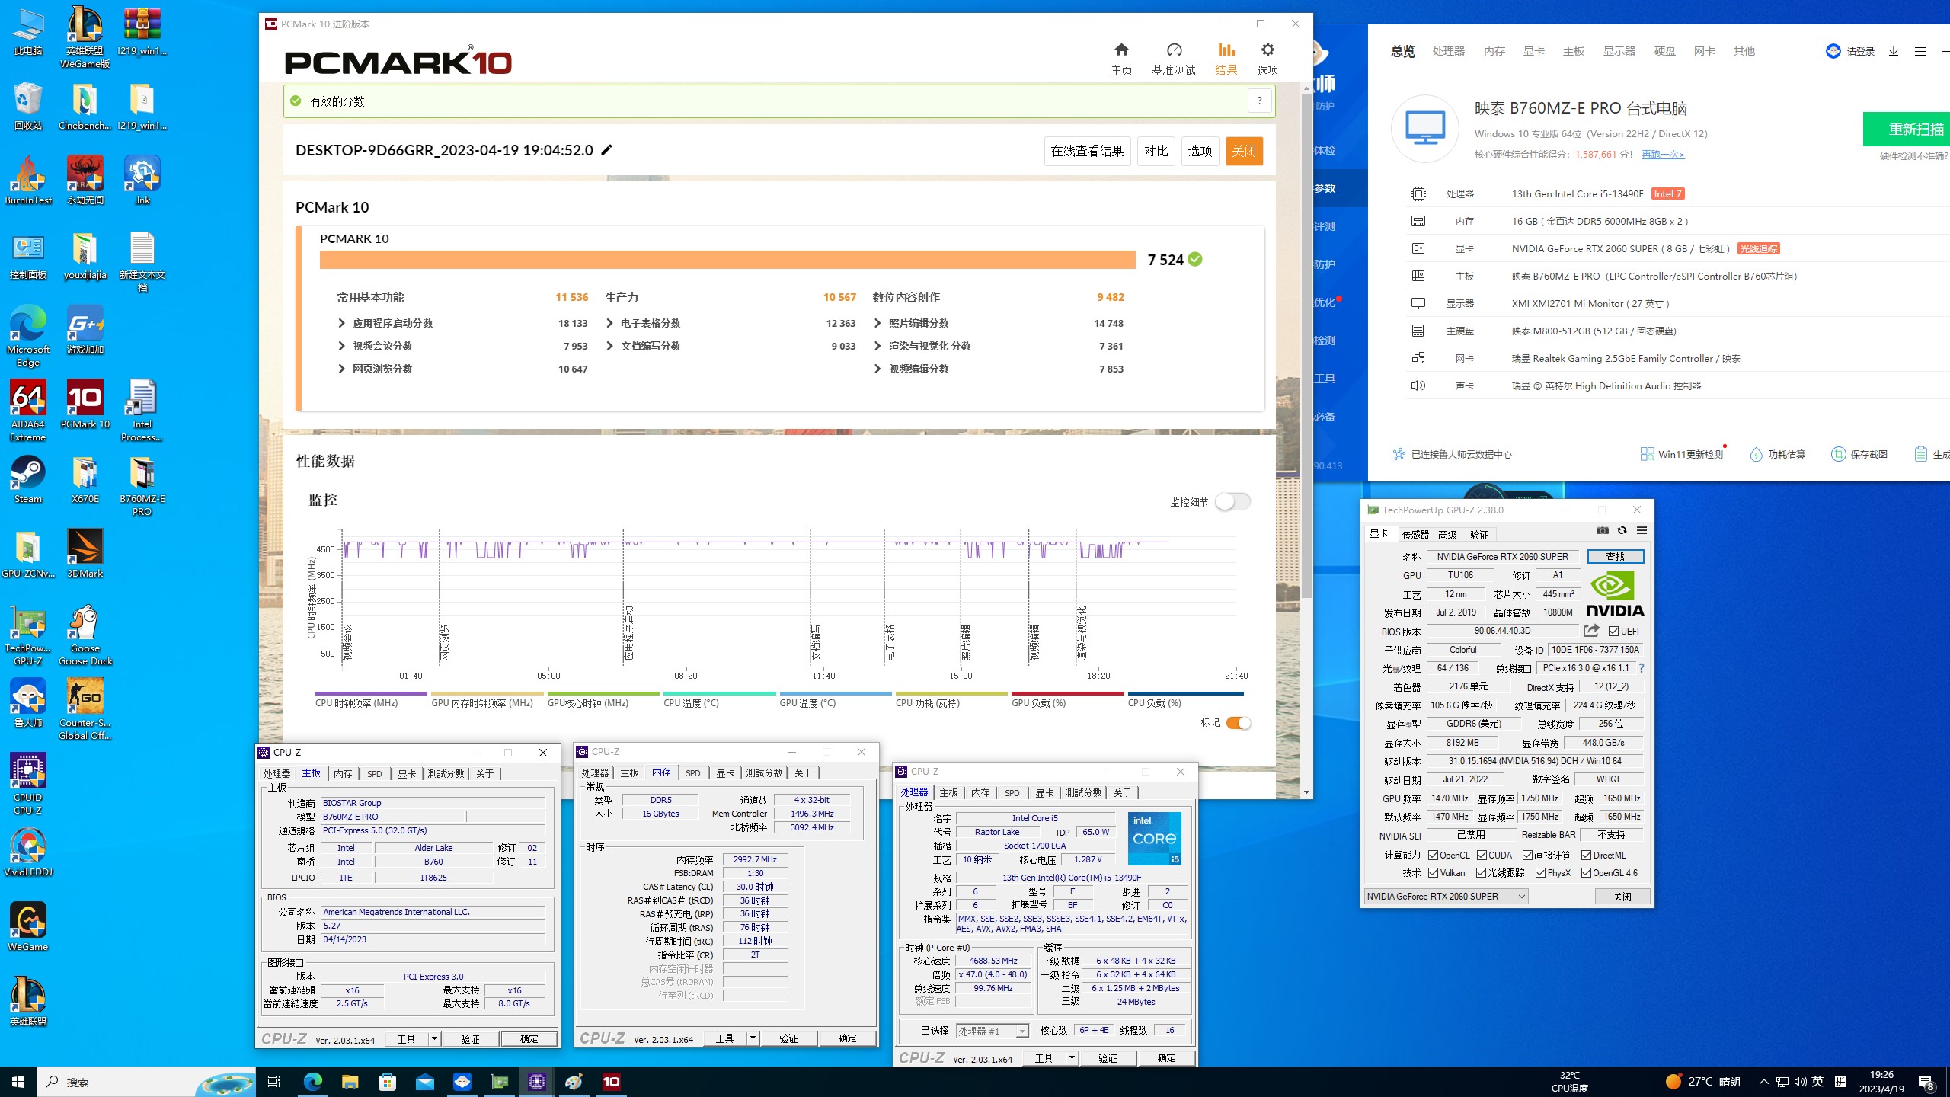Open Steam desktop icon

pos(28,479)
